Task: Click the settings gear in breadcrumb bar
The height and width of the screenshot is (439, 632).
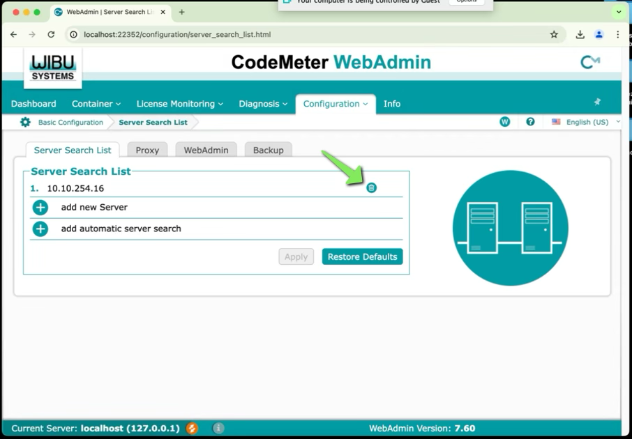Action: [x=25, y=122]
